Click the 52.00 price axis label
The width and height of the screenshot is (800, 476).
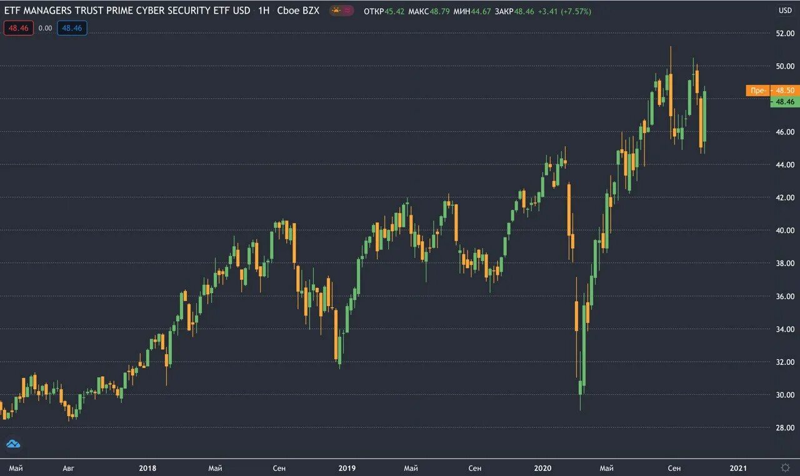click(784, 33)
